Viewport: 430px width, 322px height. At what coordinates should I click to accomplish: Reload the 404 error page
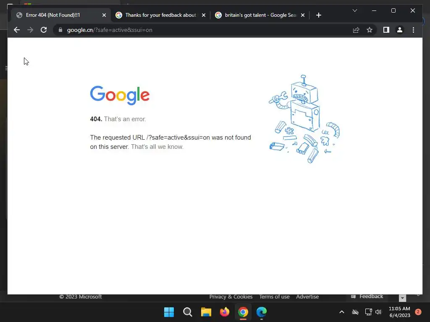tap(44, 30)
